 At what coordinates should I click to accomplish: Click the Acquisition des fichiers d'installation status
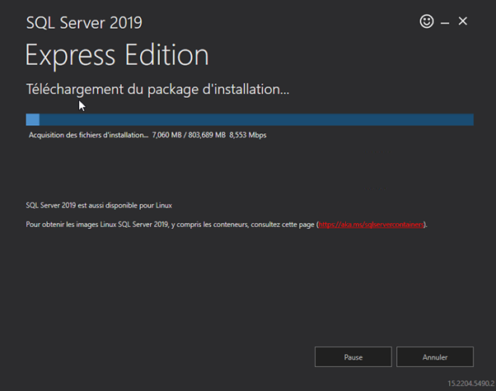(89, 135)
